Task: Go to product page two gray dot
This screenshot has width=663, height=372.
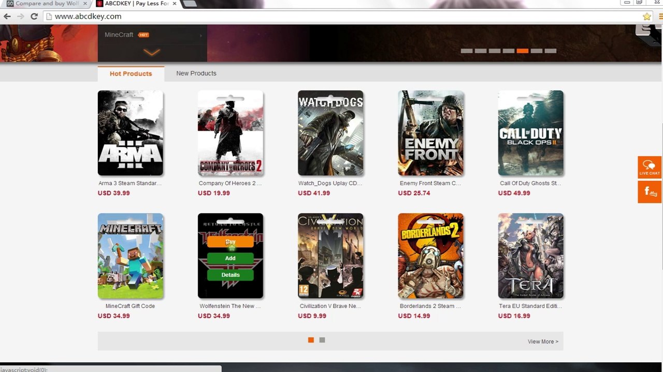Action: point(322,340)
